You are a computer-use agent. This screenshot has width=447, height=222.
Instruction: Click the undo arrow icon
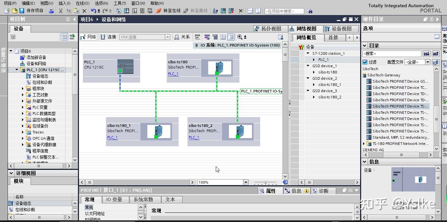(x=94, y=11)
